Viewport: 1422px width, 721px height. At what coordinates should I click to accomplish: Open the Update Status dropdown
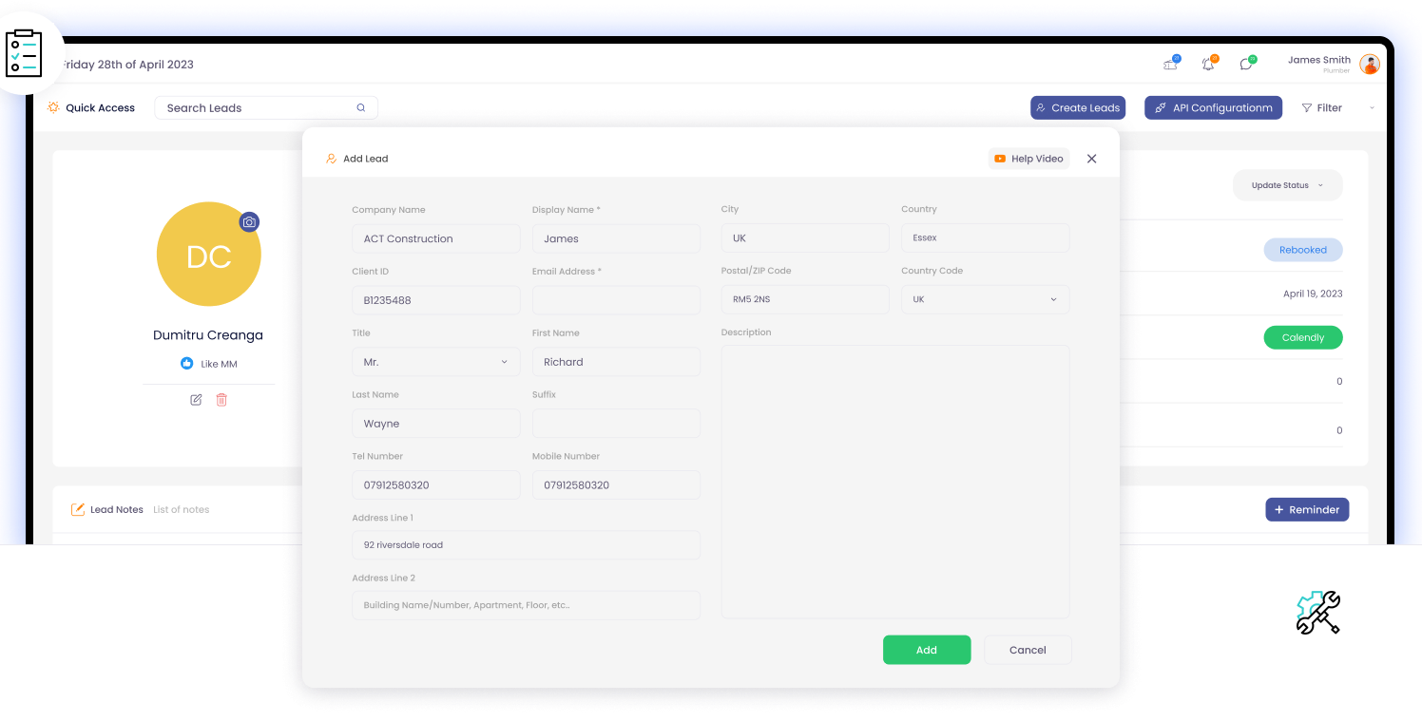[x=1287, y=185]
